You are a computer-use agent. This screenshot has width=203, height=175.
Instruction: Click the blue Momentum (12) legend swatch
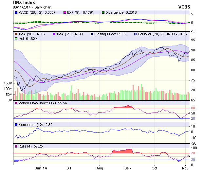point(16,125)
